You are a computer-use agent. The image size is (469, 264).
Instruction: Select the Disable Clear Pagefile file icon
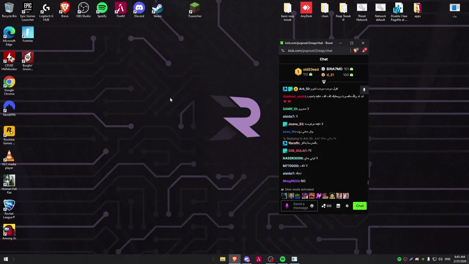coord(399,12)
